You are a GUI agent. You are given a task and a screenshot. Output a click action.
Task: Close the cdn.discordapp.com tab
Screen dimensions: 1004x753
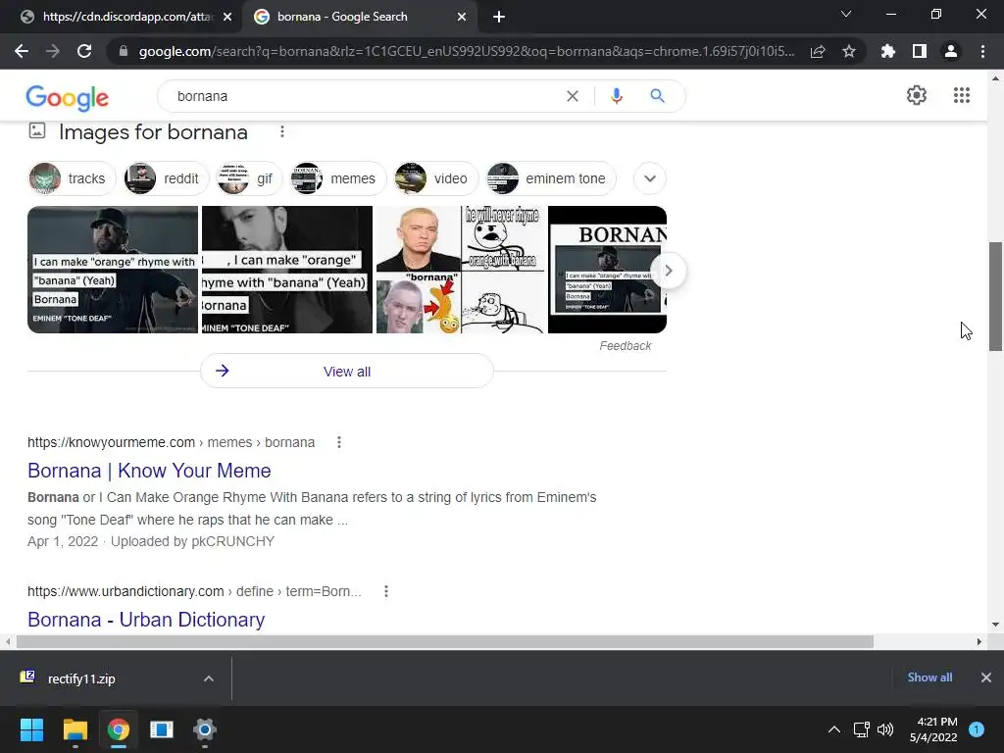click(x=227, y=18)
